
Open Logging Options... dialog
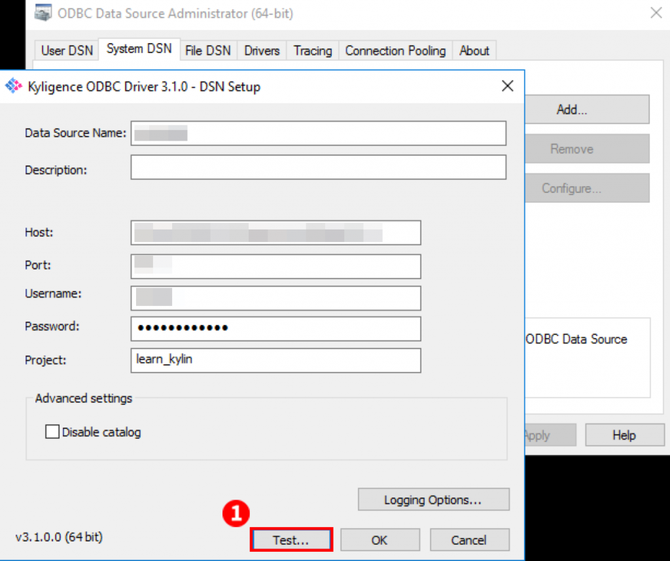(x=433, y=500)
